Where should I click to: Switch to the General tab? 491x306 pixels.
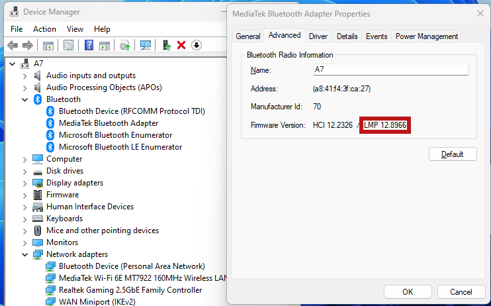point(248,36)
